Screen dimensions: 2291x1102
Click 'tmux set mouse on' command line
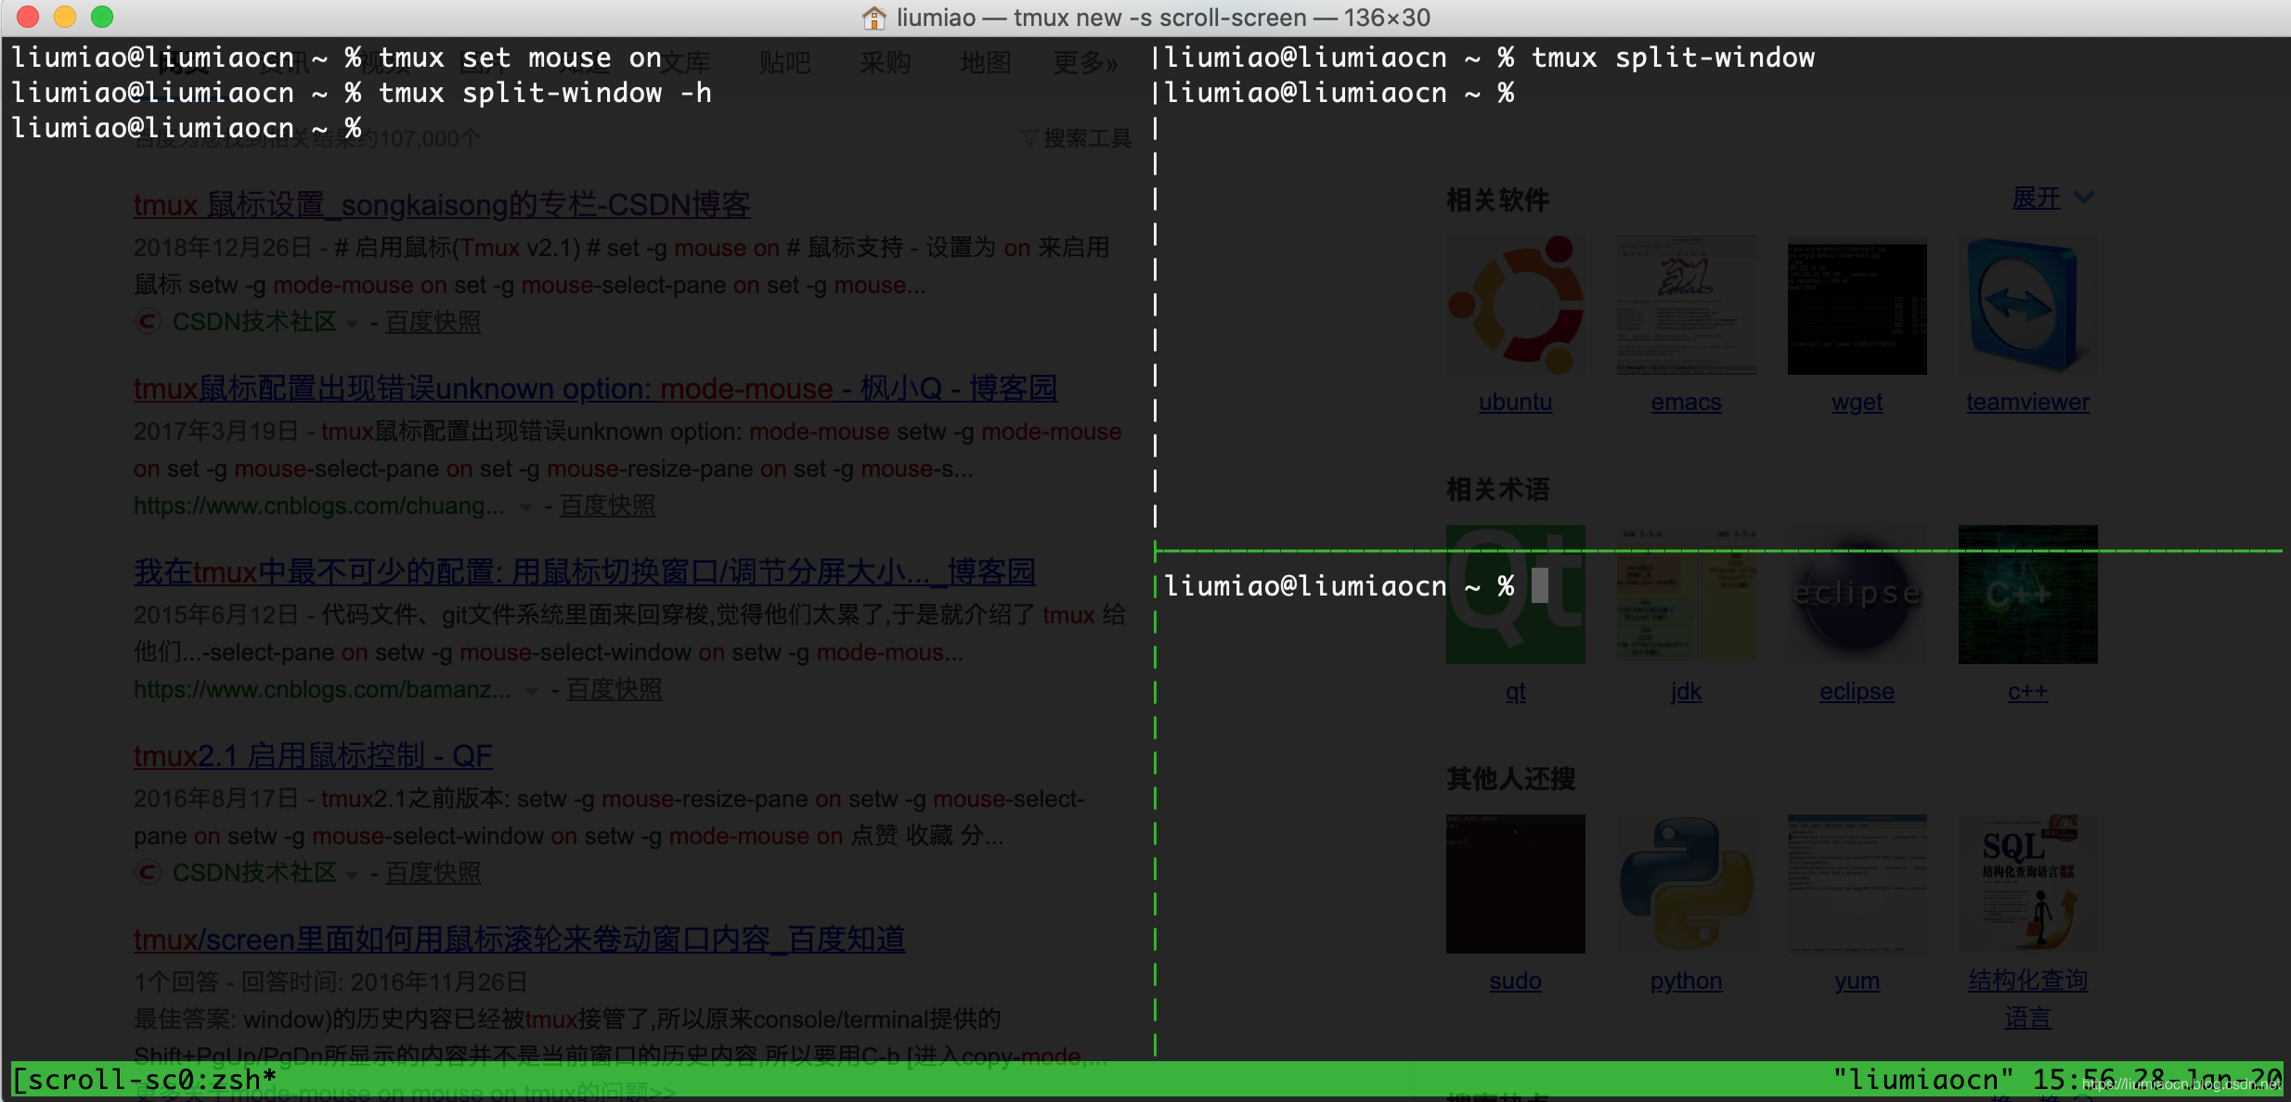pos(520,58)
